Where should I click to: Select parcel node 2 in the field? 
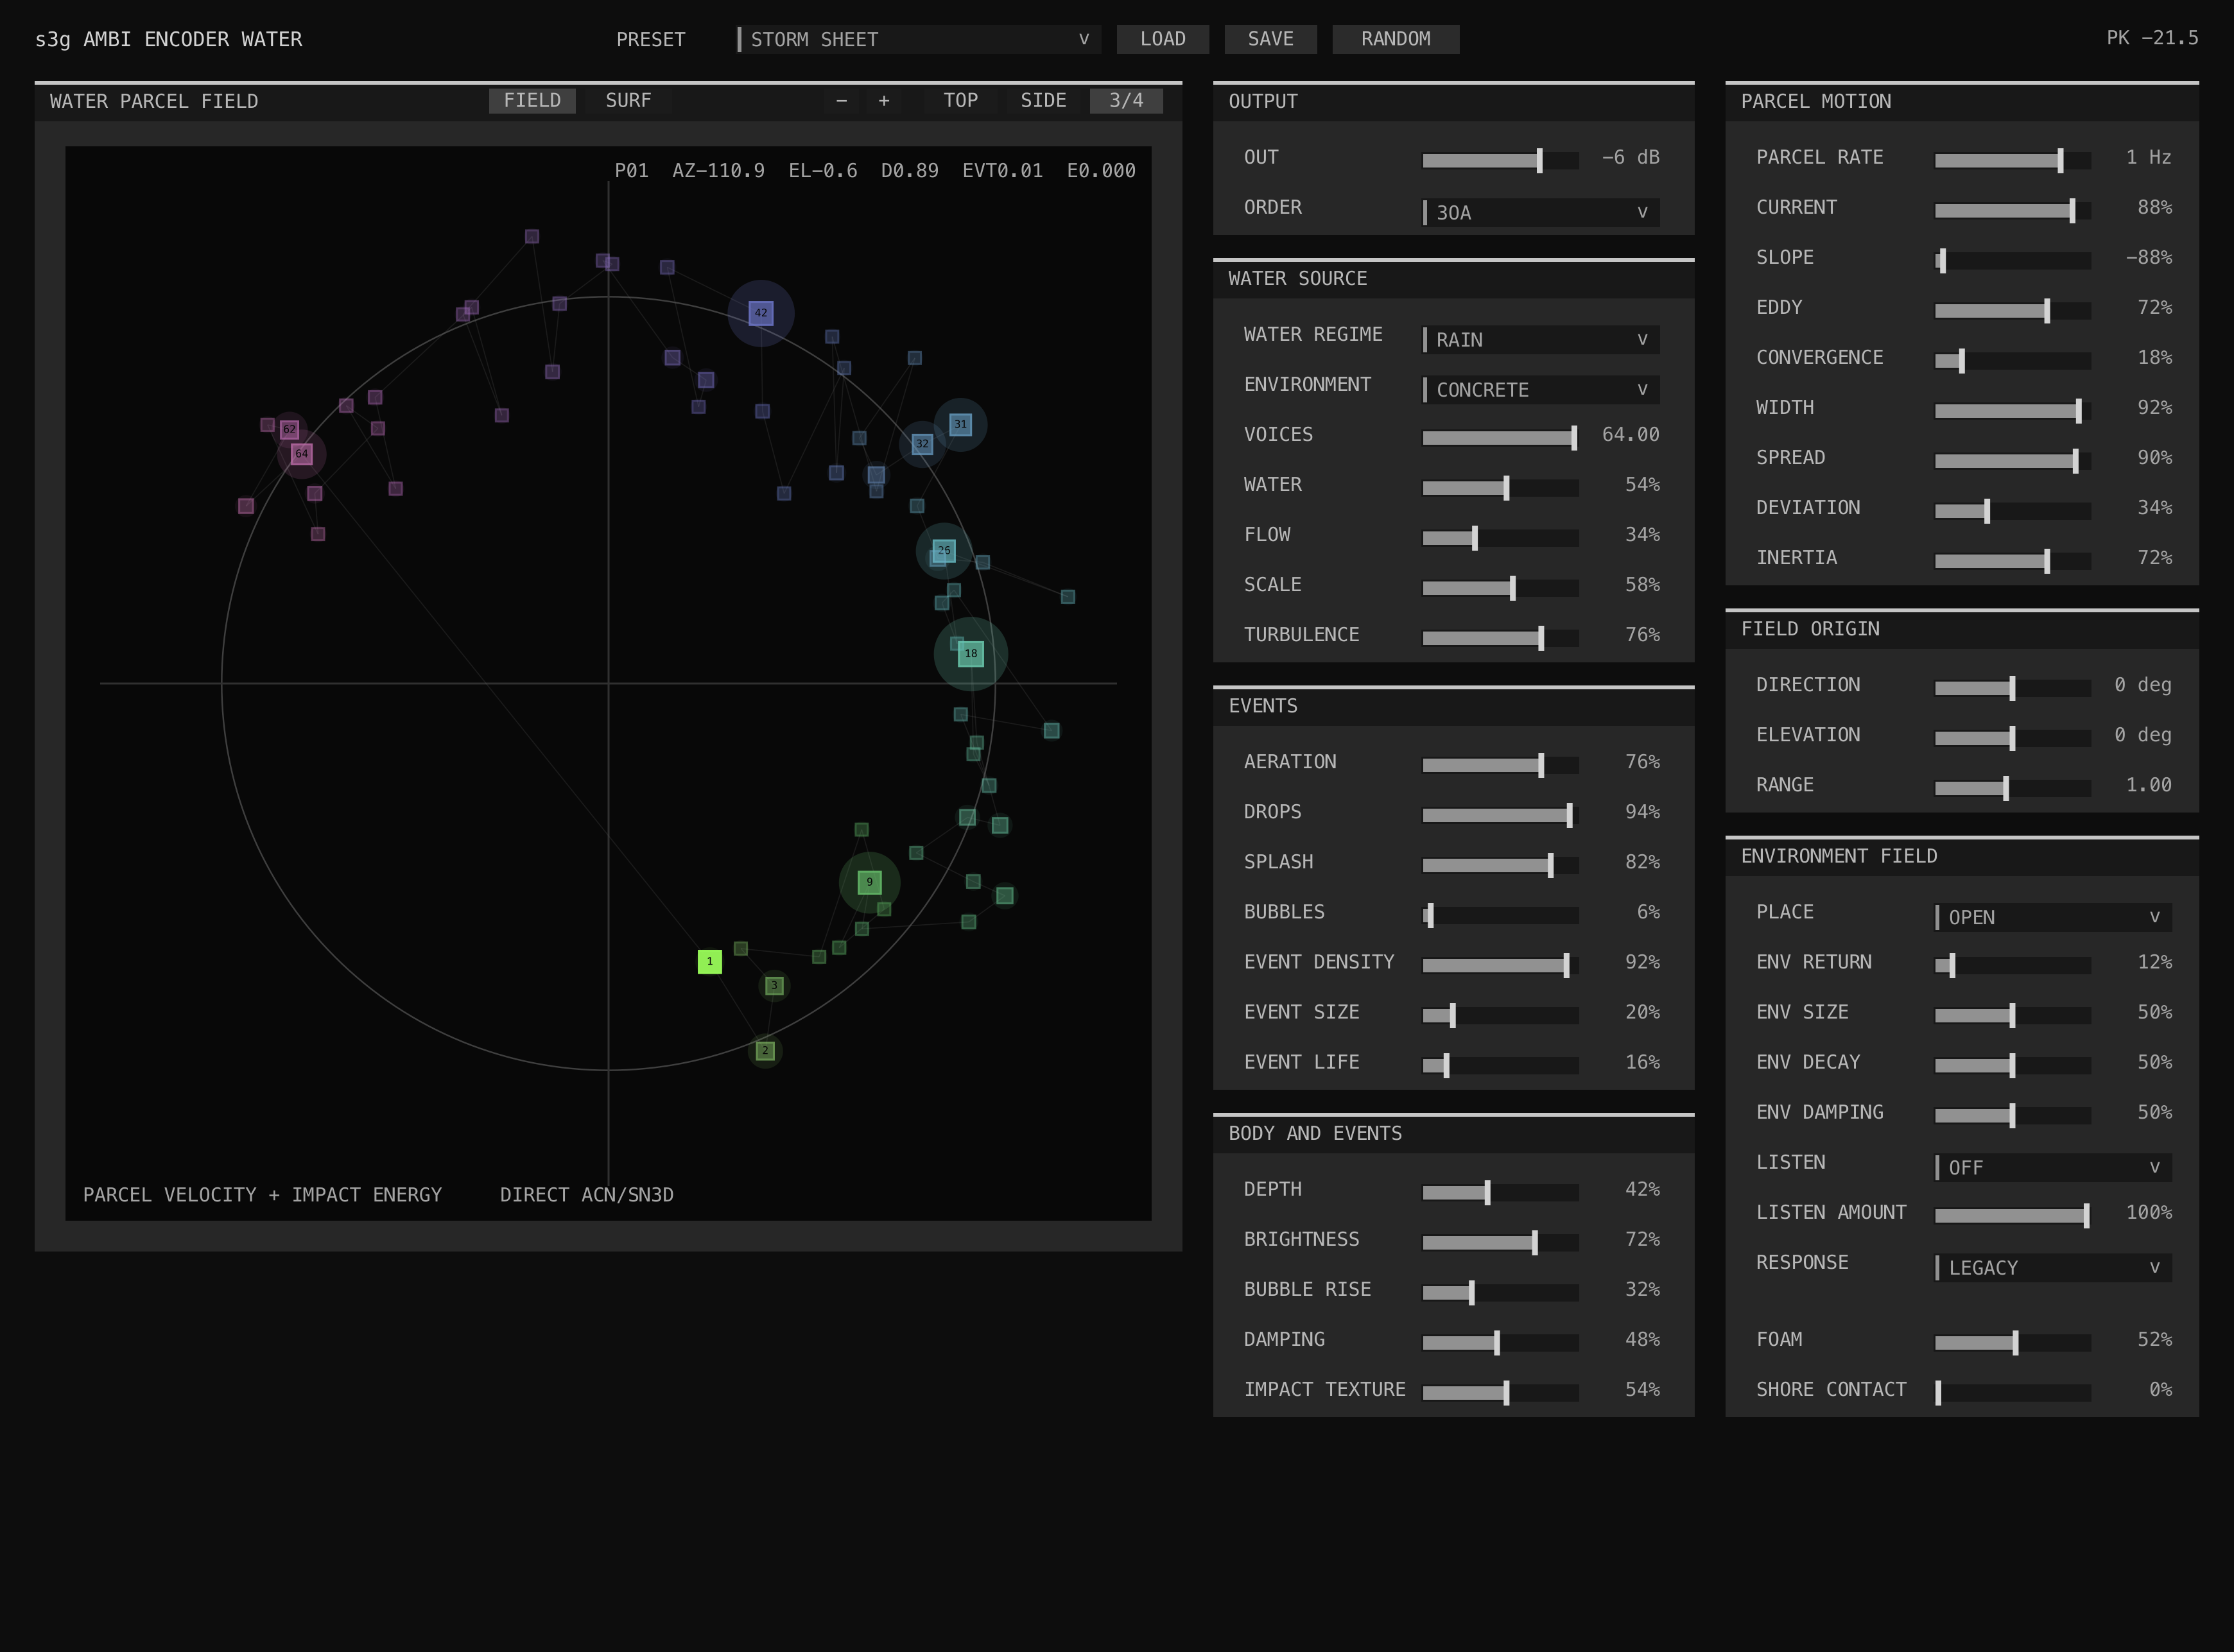(x=765, y=1051)
